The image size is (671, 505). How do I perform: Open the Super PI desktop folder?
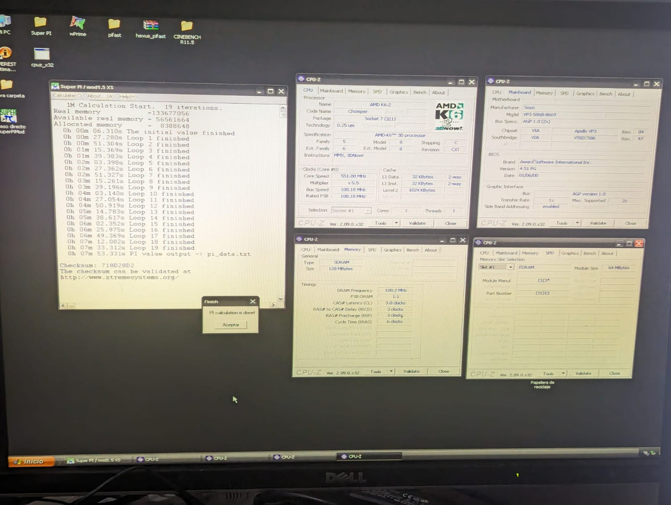40,26
